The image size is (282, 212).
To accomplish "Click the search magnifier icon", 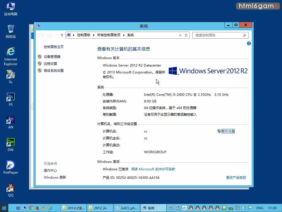I will [x=245, y=35].
